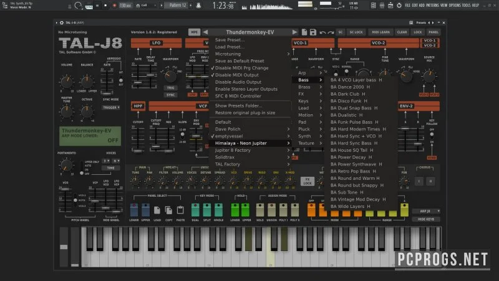Image resolution: width=499 pixels, height=281 pixels.
Task: Click the HIDE KEYB button
Action: point(426,219)
